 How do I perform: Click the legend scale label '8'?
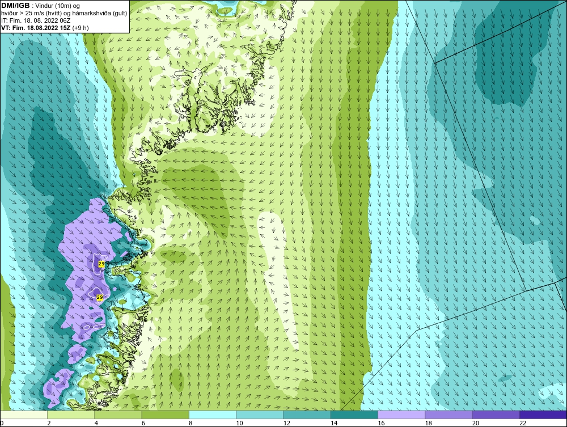click(x=191, y=424)
